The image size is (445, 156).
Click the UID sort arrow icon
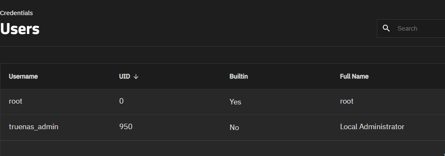pos(136,77)
